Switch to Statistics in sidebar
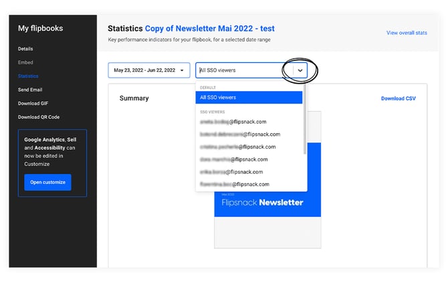This screenshot has width=448, height=281. pos(28,76)
